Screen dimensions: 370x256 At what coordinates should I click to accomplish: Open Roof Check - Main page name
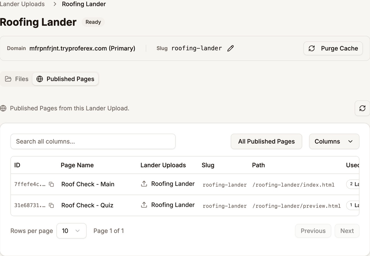coord(88,184)
